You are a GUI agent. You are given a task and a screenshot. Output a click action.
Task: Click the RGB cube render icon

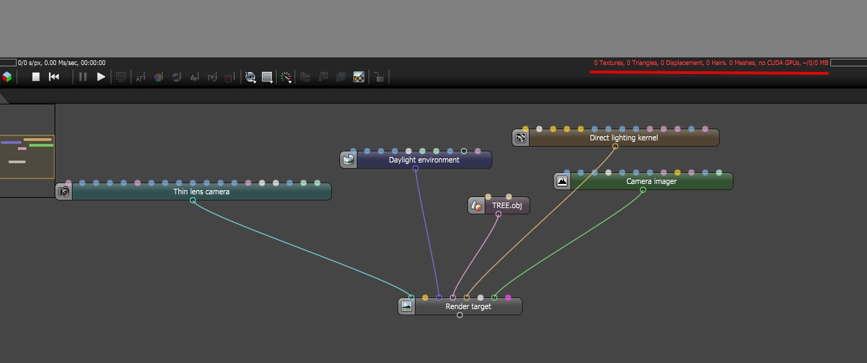pos(7,77)
